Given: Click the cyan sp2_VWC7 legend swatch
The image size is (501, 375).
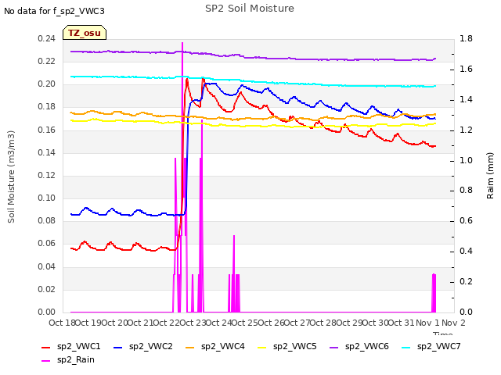Looking at the screenshot, I should [x=406, y=347].
